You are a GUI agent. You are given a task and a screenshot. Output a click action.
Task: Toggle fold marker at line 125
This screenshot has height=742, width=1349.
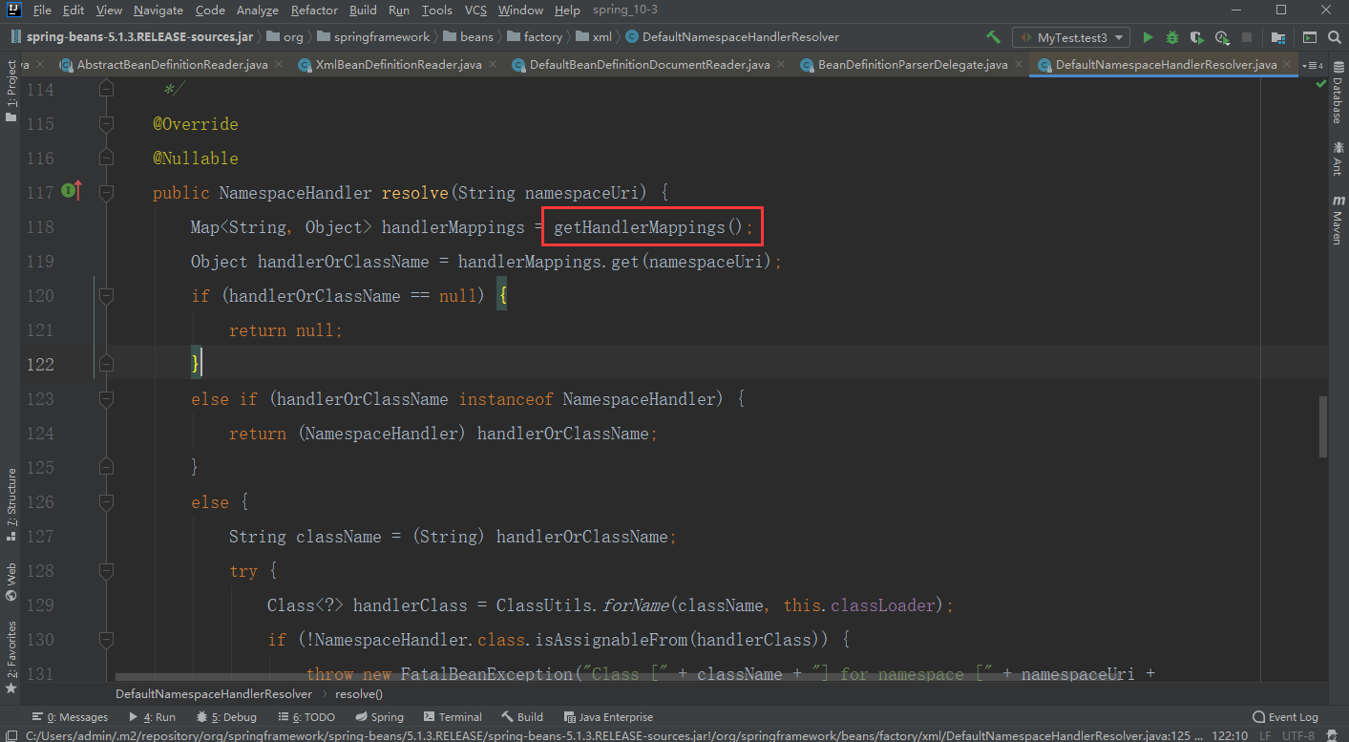106,467
